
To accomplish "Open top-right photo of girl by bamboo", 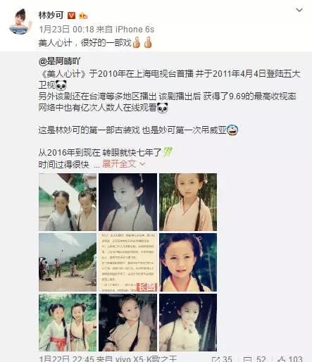I will pos(188,202).
